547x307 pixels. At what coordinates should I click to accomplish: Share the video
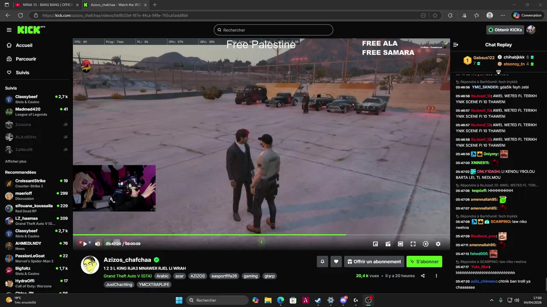click(x=423, y=276)
